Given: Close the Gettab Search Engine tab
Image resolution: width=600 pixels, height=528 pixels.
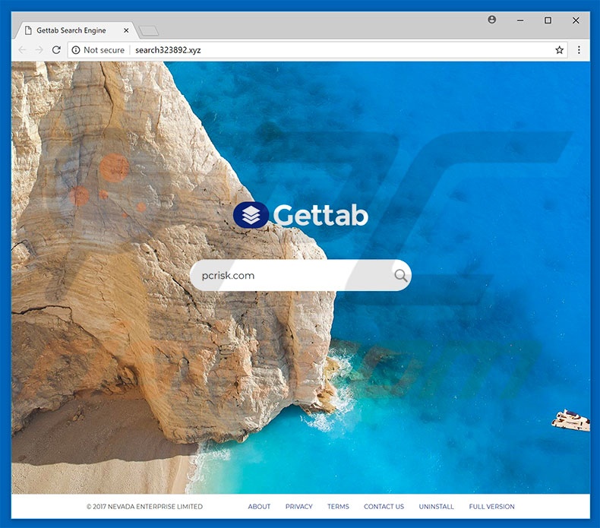Looking at the screenshot, I should [x=126, y=30].
